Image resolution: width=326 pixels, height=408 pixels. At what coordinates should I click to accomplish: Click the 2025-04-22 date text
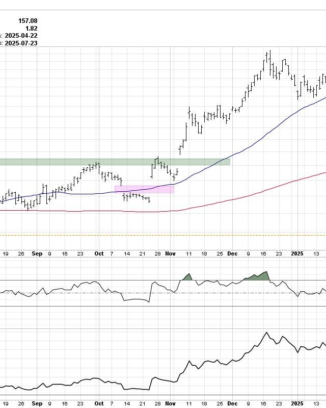(x=21, y=36)
